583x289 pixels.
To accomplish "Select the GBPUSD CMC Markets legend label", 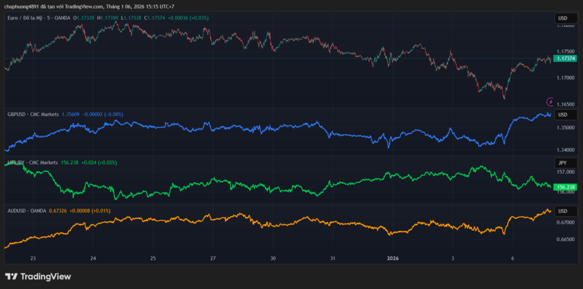I will point(32,114).
